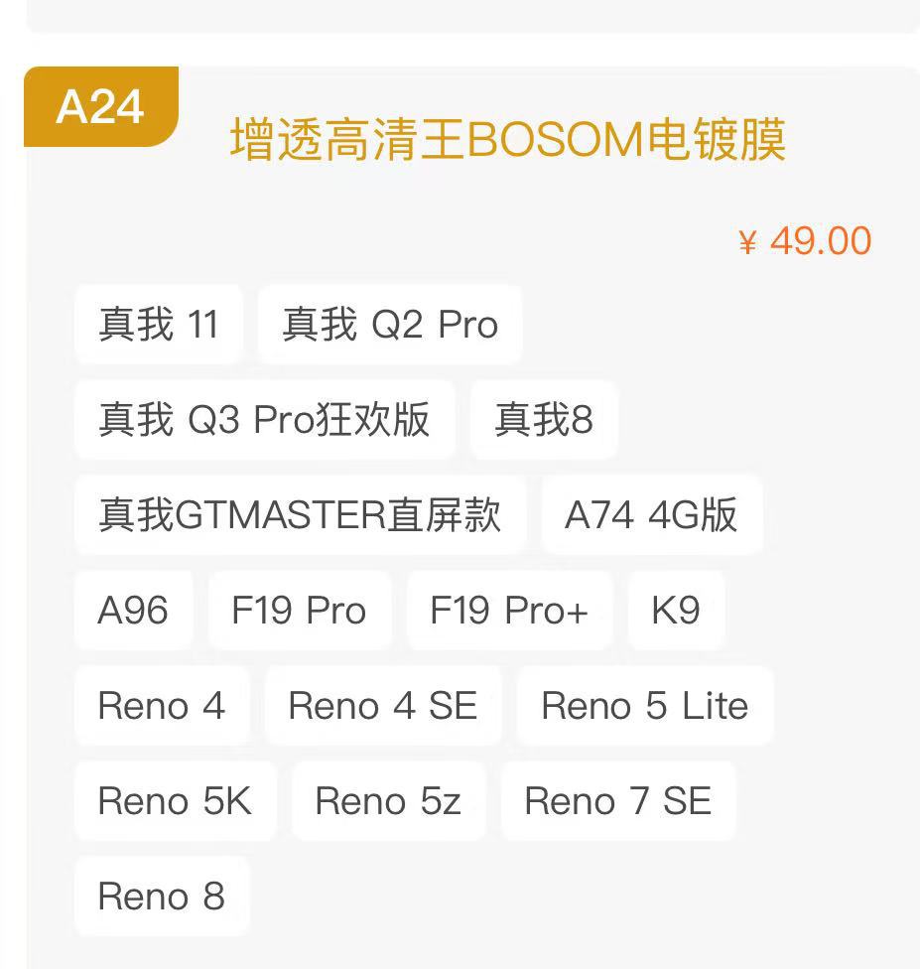The height and width of the screenshot is (969, 920).
Task: Choose the 真我 Q2 Pro tag
Action: point(390,325)
